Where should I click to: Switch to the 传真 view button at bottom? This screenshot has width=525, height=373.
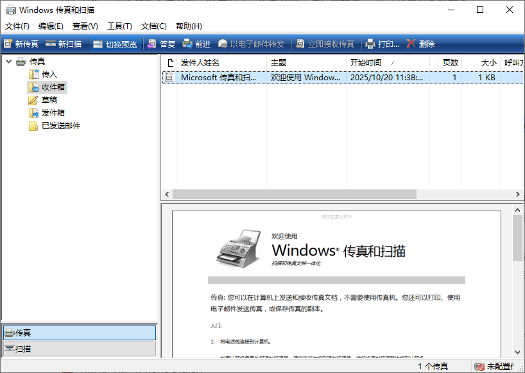pyautogui.click(x=80, y=333)
